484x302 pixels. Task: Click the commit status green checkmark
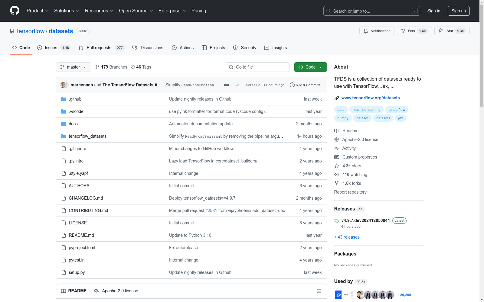(237, 85)
